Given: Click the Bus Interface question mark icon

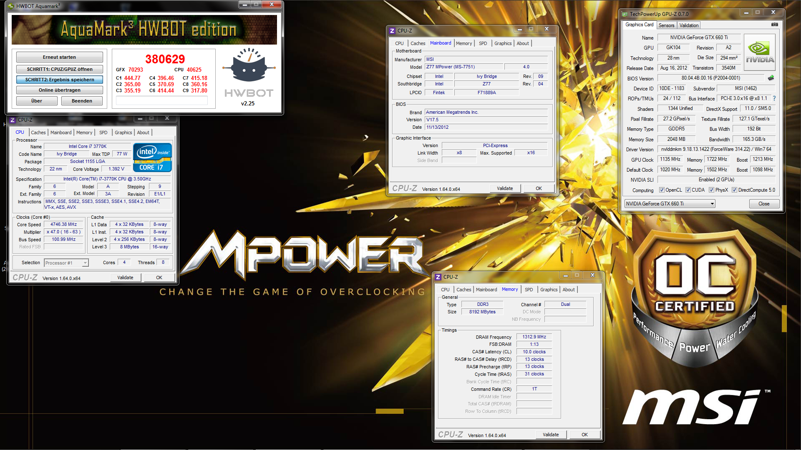Looking at the screenshot, I should tap(774, 98).
